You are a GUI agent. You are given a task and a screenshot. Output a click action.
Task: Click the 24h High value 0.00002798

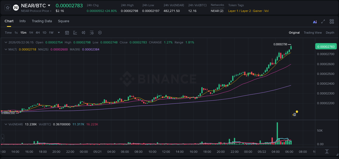coord(129,11)
